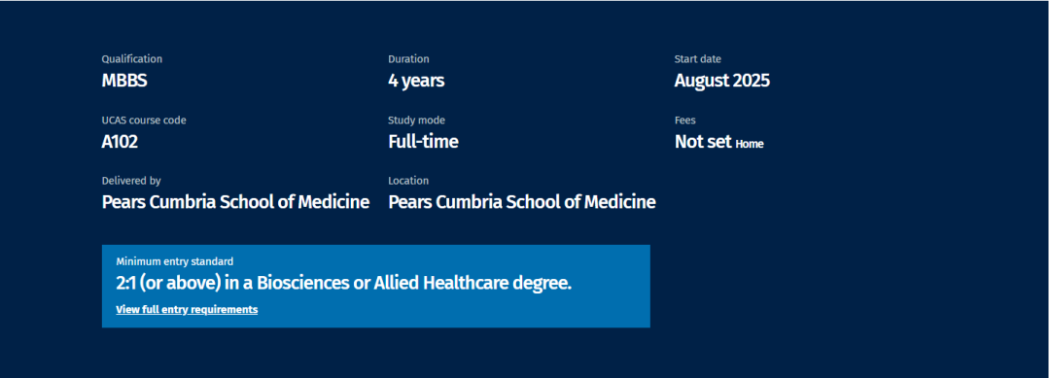Select Pears Cumbria School of Medicine under Location
Viewport: 1050px width, 378px height.
pyautogui.click(x=522, y=202)
